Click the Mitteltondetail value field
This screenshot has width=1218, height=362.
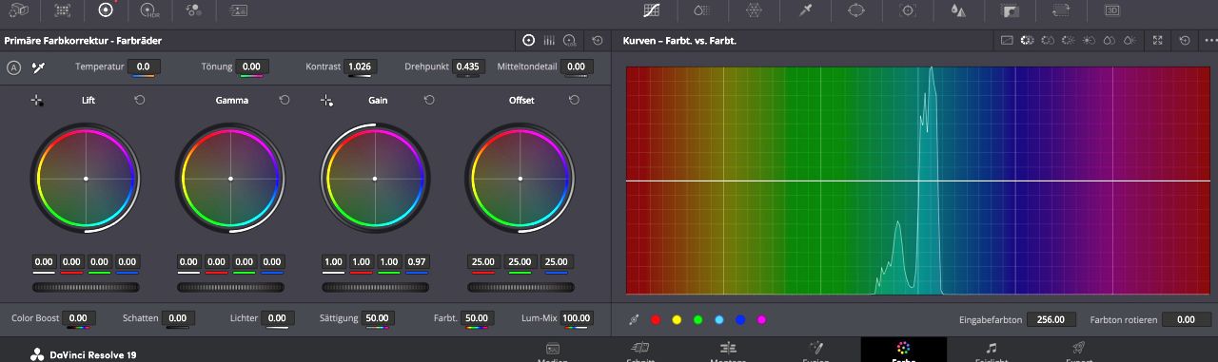point(577,67)
